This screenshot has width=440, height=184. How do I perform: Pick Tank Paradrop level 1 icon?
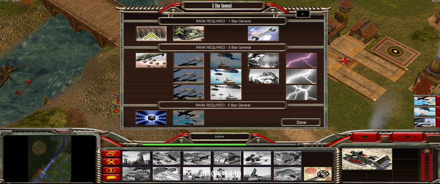point(226,60)
